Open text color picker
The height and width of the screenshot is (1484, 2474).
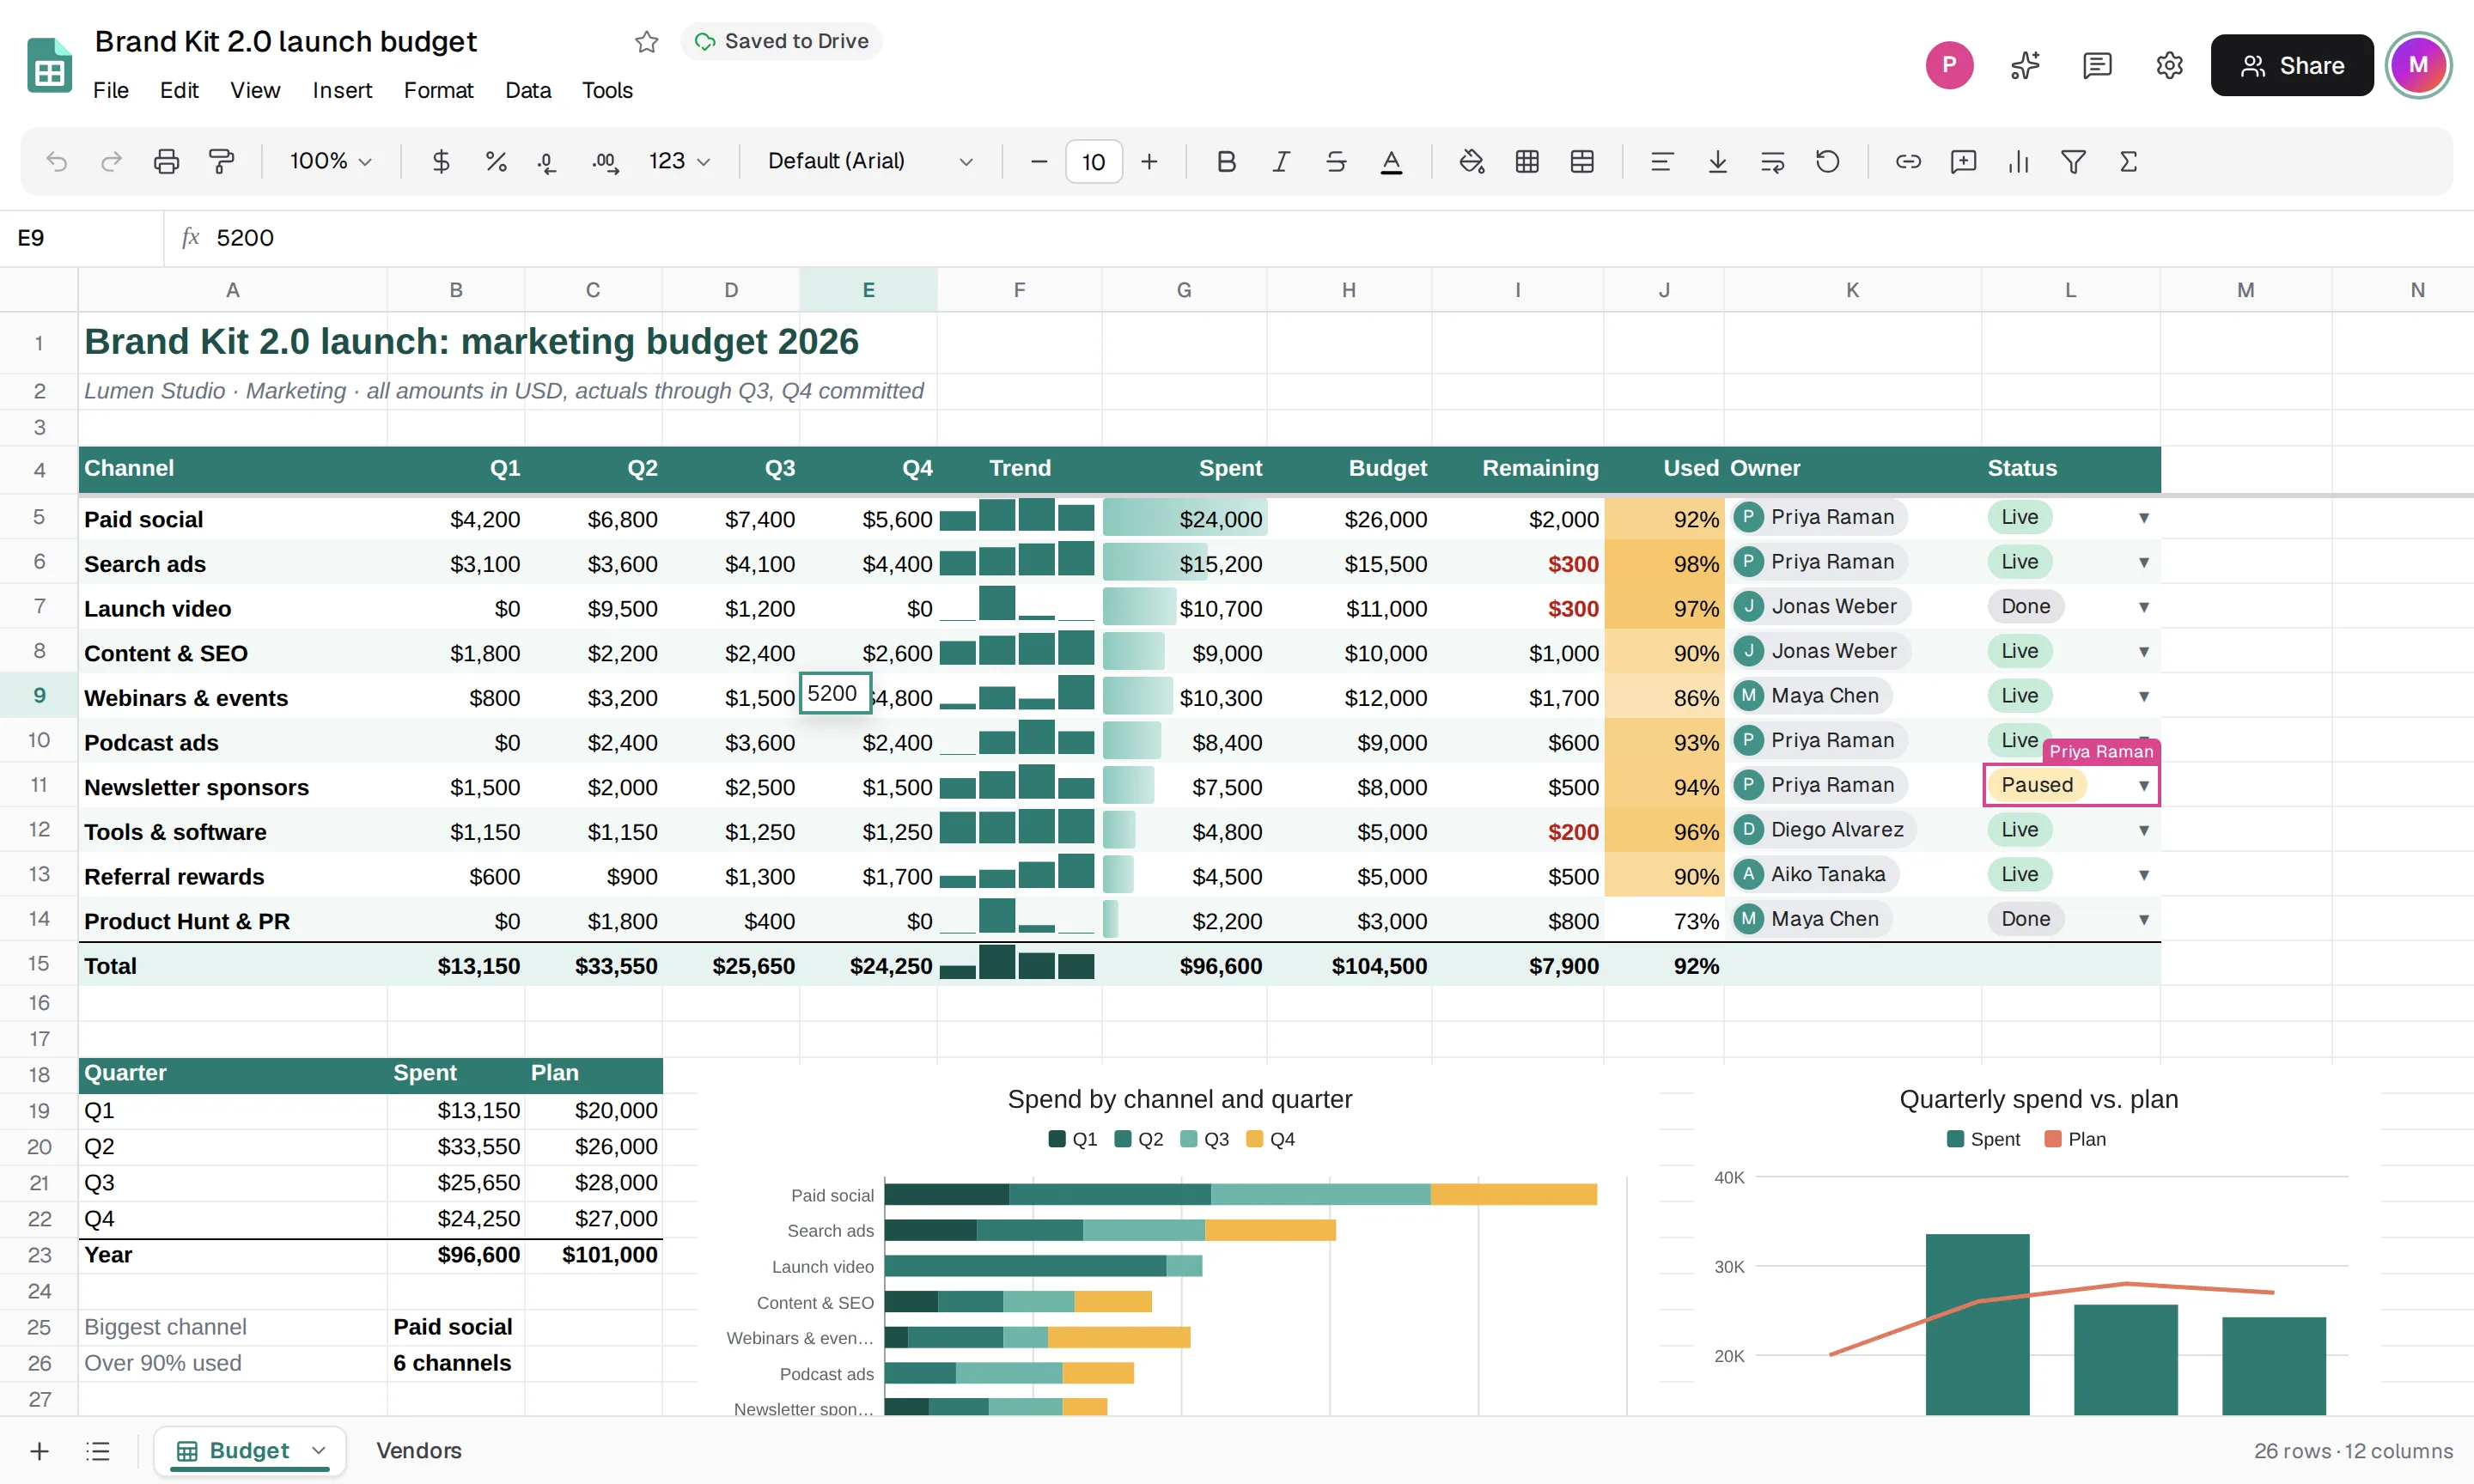[x=1391, y=161]
